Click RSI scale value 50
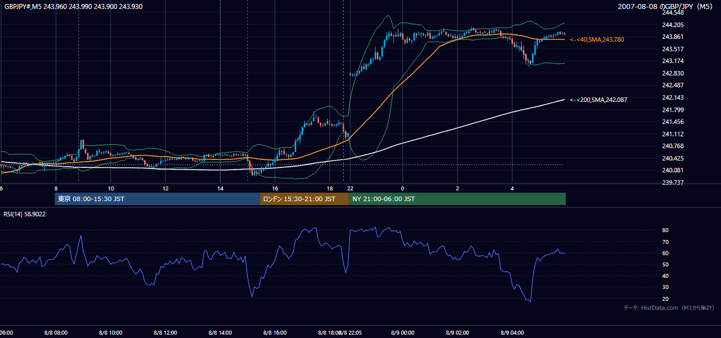Viewport: 721px width, 338px height. point(665,264)
